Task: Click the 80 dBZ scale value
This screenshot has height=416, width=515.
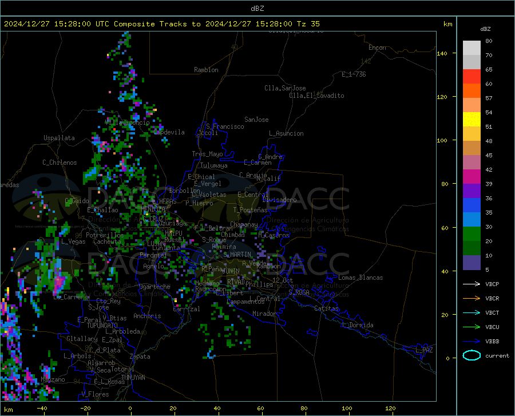Action: pos(489,41)
